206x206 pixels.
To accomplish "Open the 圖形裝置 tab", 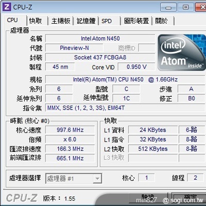I will 136,21.
